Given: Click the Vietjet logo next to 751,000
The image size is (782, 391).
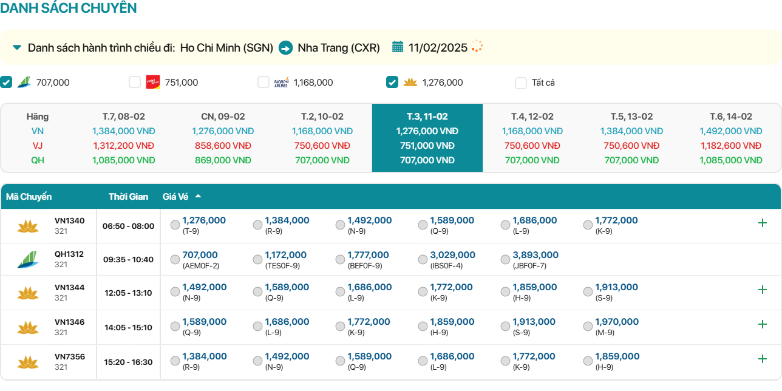Looking at the screenshot, I should [153, 83].
